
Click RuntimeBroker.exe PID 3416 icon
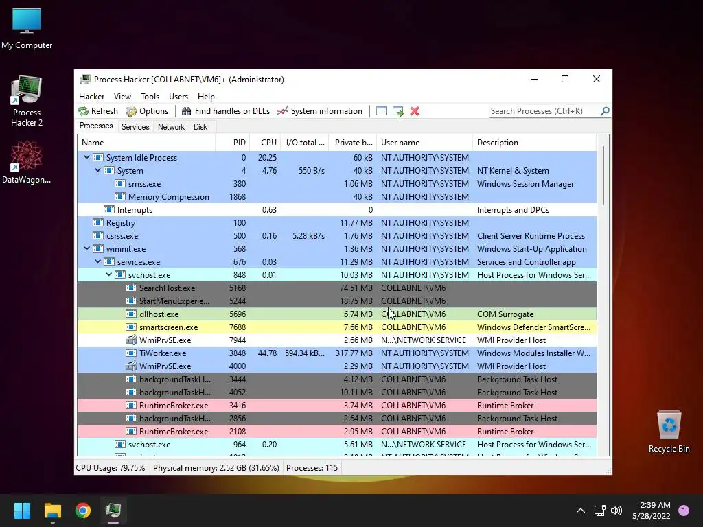(131, 405)
